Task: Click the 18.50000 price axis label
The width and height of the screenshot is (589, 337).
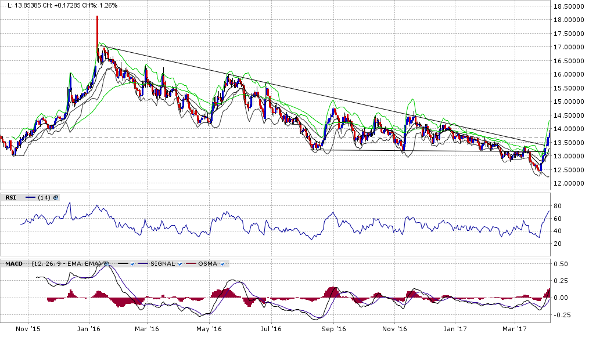Action: click(x=568, y=6)
